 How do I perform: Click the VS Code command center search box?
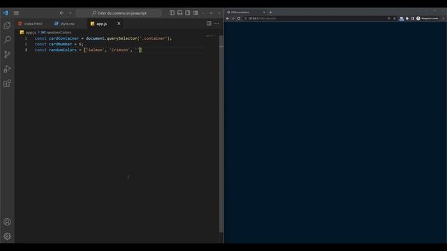119,13
